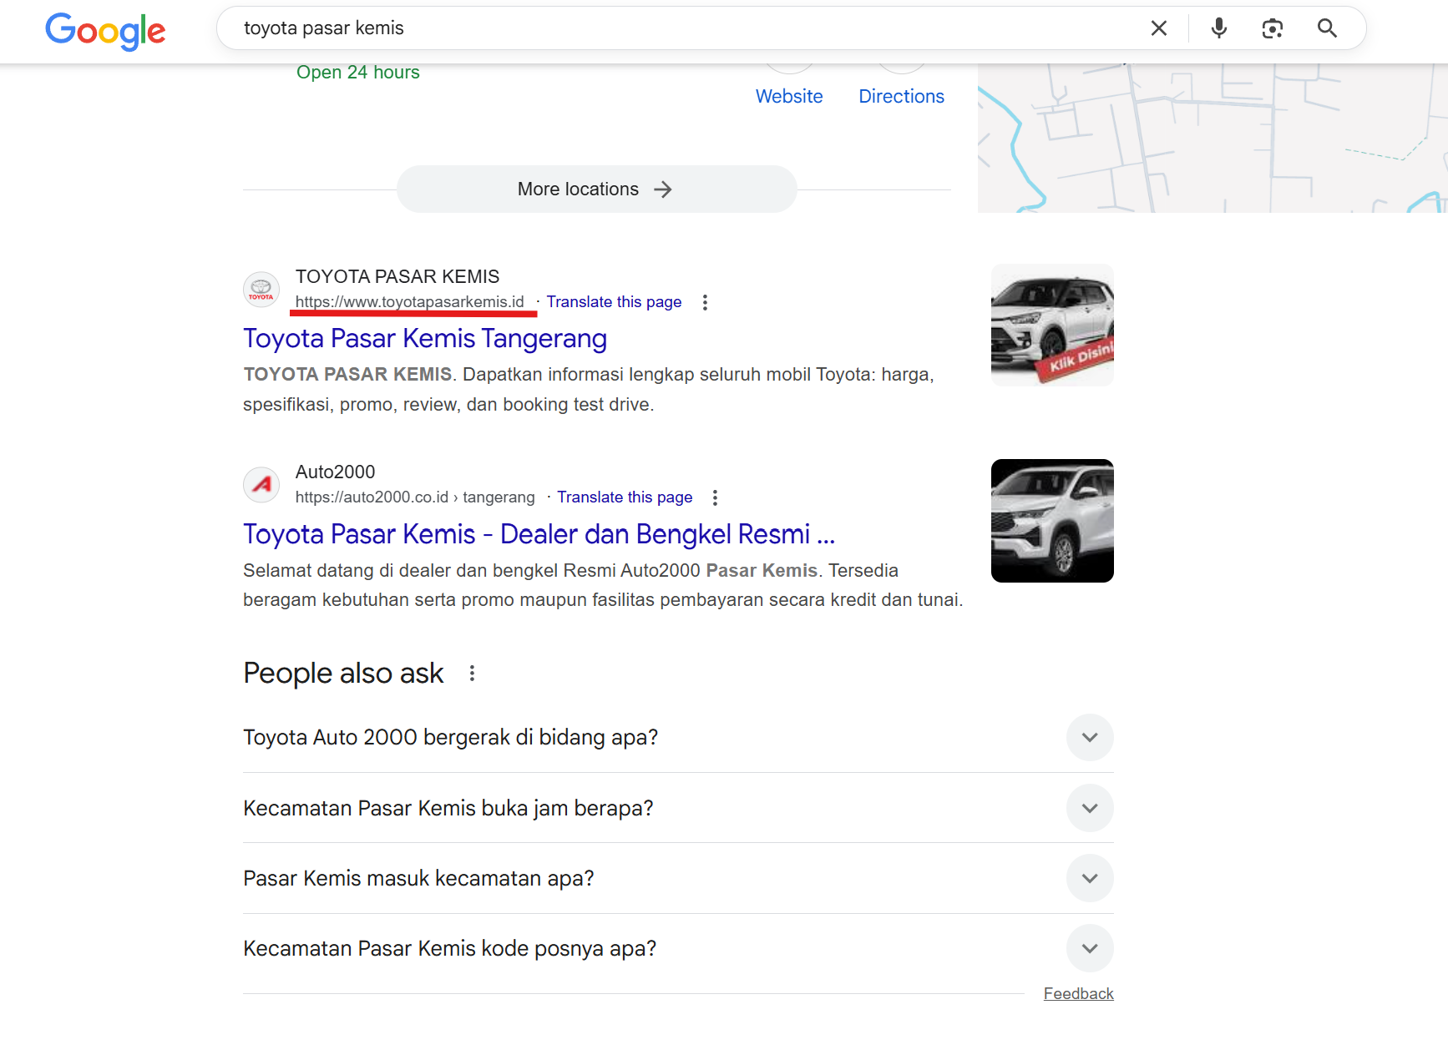Get Directions to the dealership

pyautogui.click(x=901, y=96)
